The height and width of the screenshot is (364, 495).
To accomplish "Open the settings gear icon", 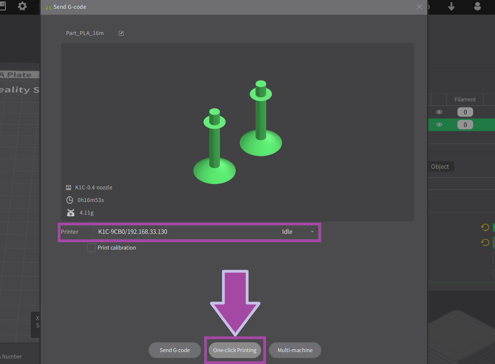I will tap(22, 6).
